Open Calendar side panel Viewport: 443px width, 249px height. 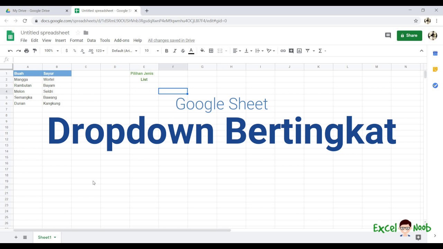click(435, 53)
